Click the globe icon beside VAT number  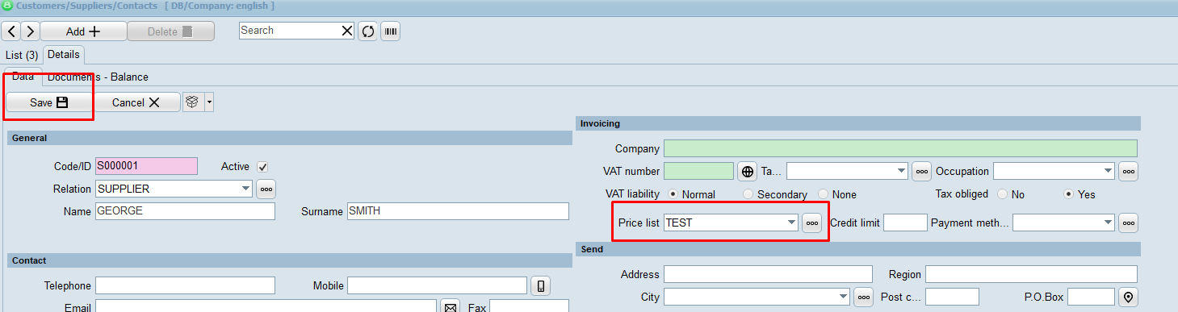tap(747, 171)
